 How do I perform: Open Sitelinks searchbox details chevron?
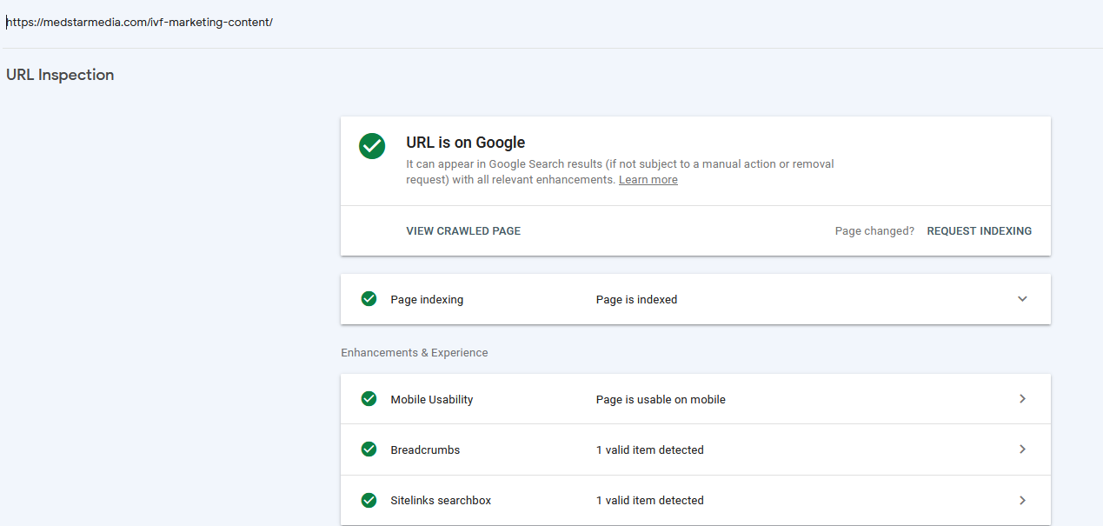pos(1022,500)
